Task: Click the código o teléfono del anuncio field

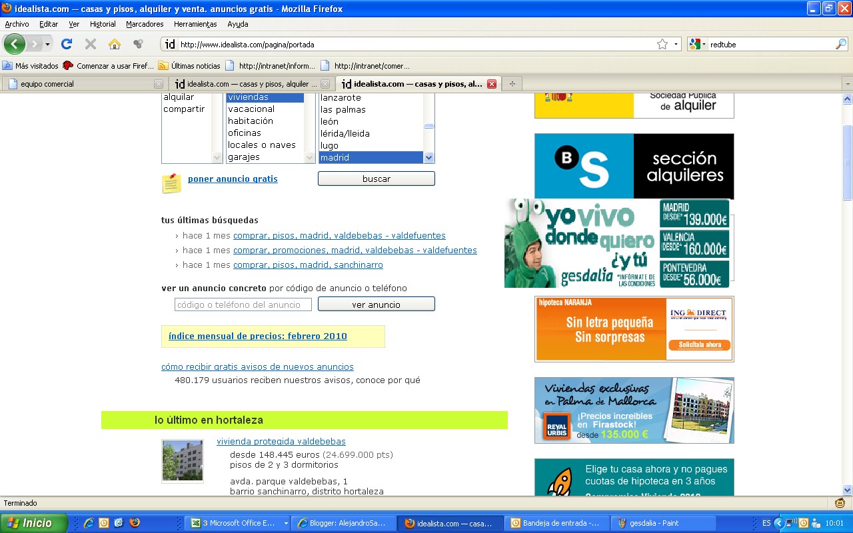Action: coord(243,304)
